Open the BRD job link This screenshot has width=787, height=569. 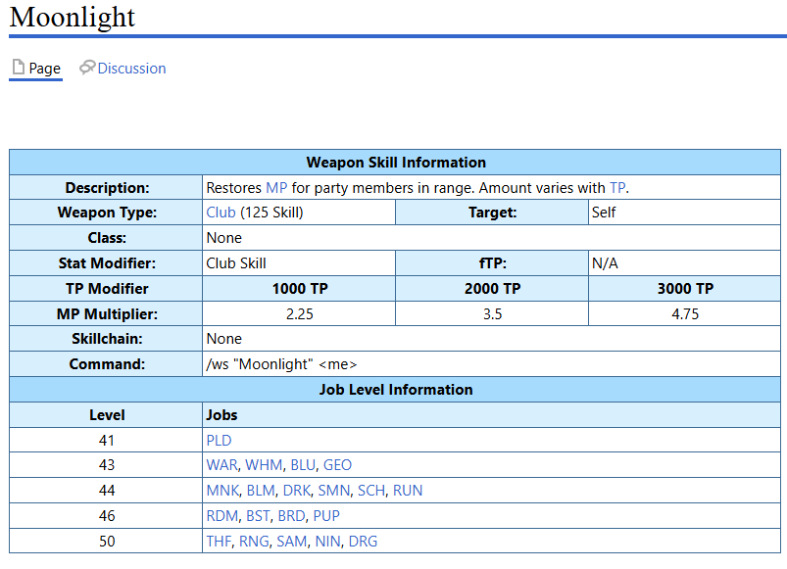click(292, 516)
